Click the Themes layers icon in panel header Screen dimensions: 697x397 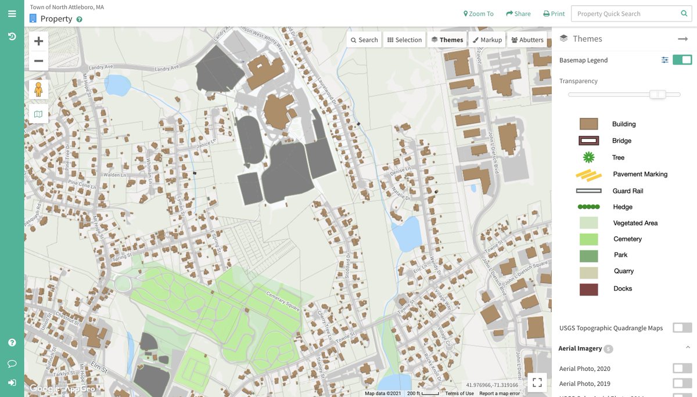[563, 38]
